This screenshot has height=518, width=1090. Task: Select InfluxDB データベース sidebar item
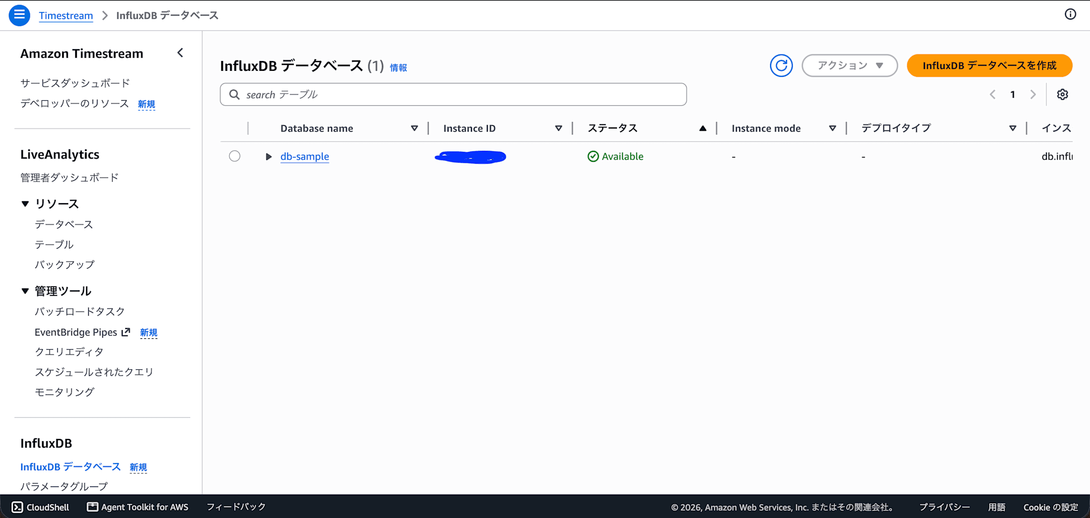point(70,467)
